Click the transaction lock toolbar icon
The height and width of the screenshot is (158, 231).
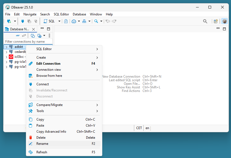(x=66, y=21)
